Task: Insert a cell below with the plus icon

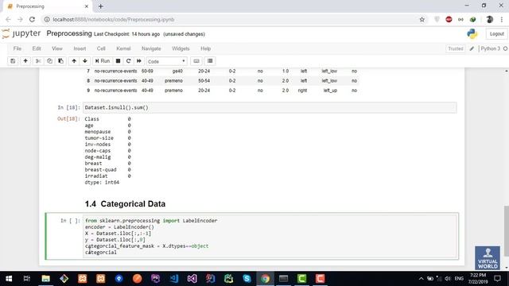Action: [25, 61]
